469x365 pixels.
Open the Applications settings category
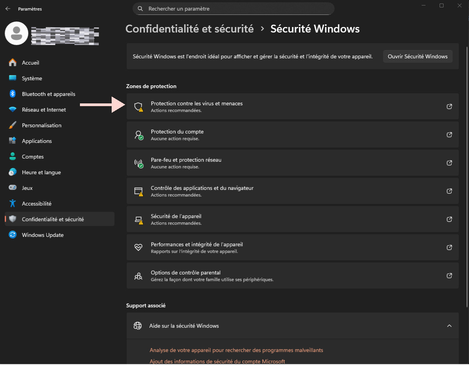[x=60, y=141]
